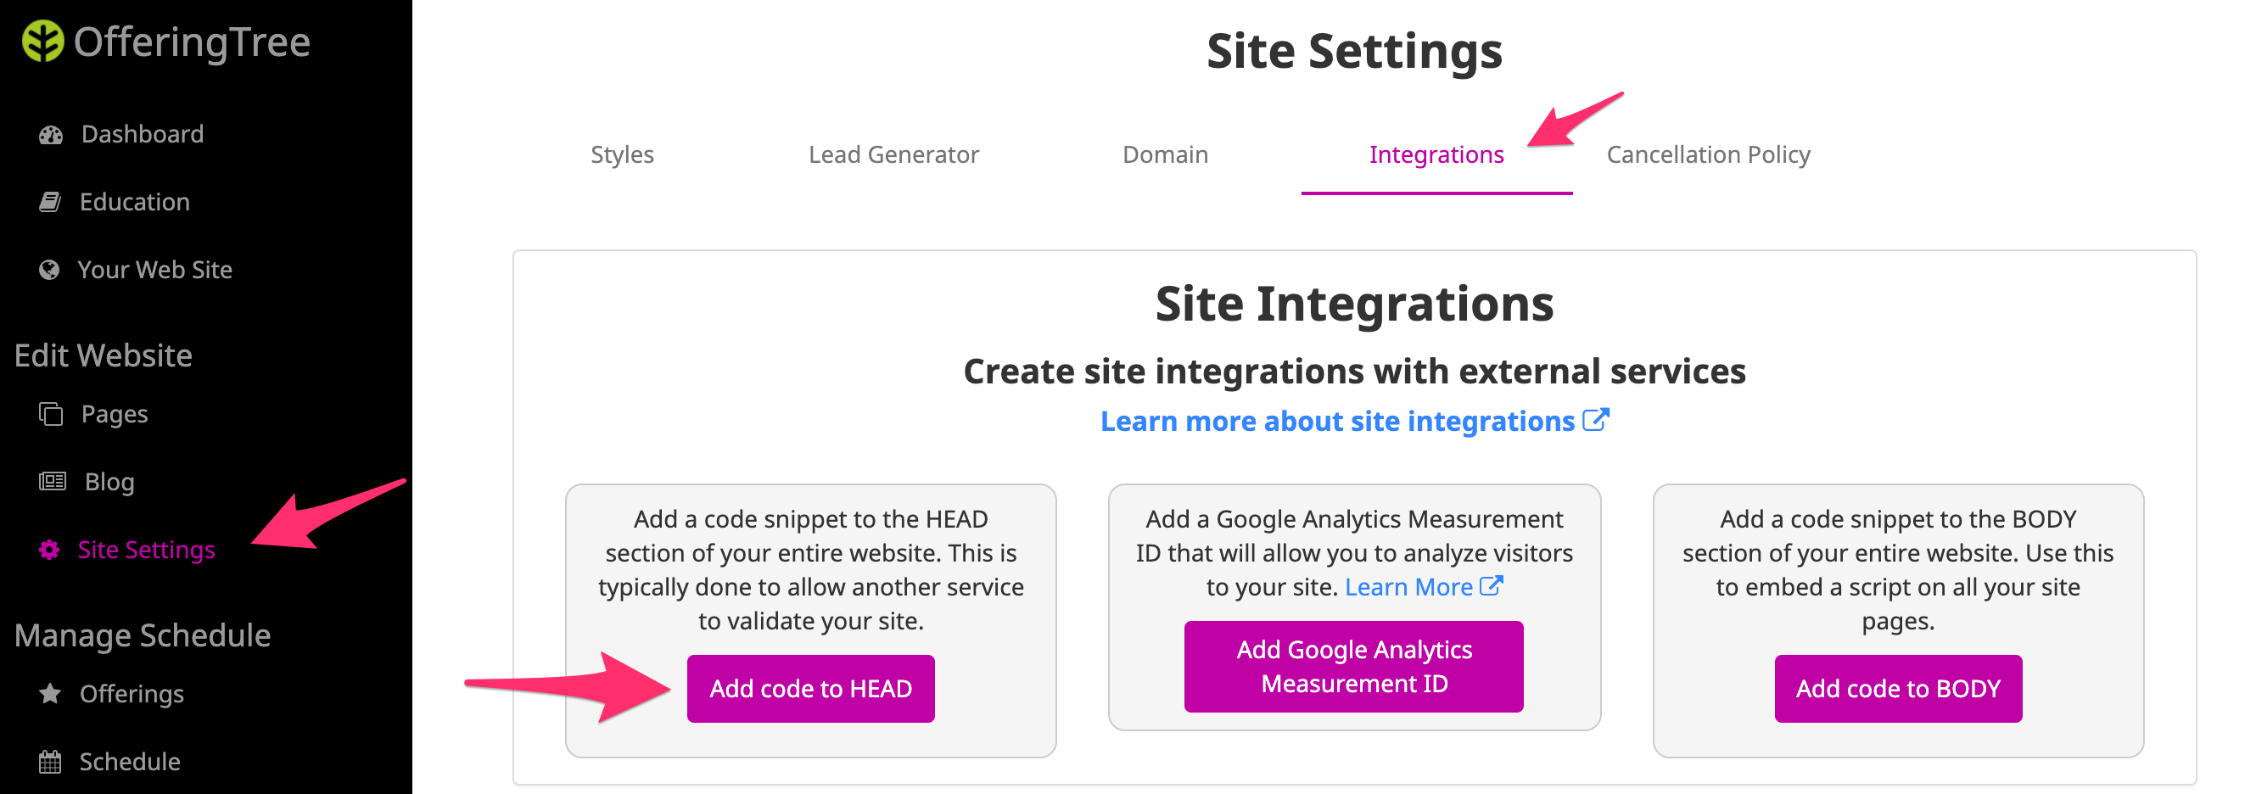Screen dimensions: 2245x794
Task: Click 'Create site integrations with external services' text
Action: pos(1354,372)
